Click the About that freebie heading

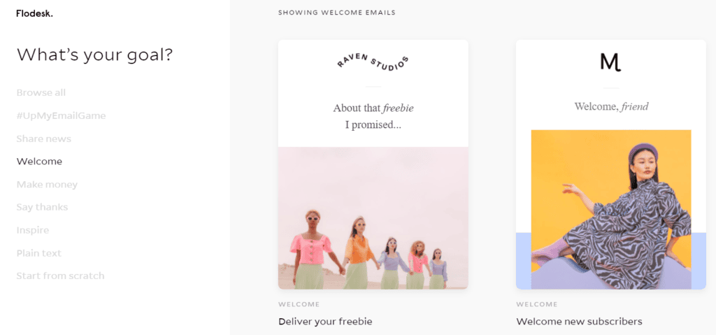pos(373,117)
